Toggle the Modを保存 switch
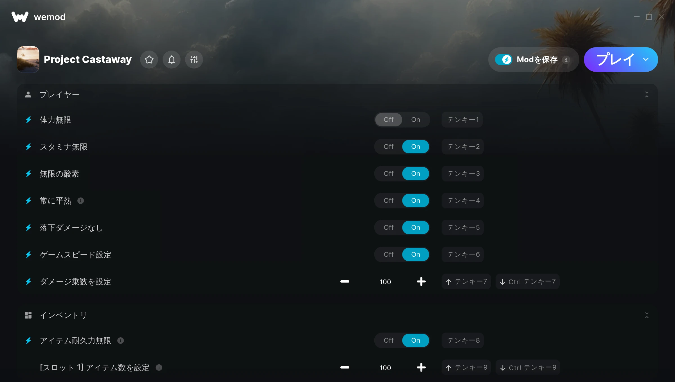This screenshot has height=382, width=675. tap(503, 60)
